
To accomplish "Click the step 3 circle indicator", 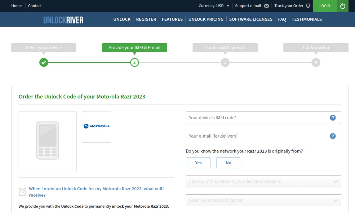I will (225, 62).
